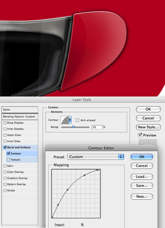Click the Range percentage input field

tap(97, 127)
